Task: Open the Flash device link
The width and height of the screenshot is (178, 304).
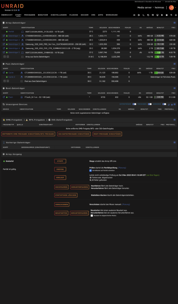Action: tap(11, 97)
